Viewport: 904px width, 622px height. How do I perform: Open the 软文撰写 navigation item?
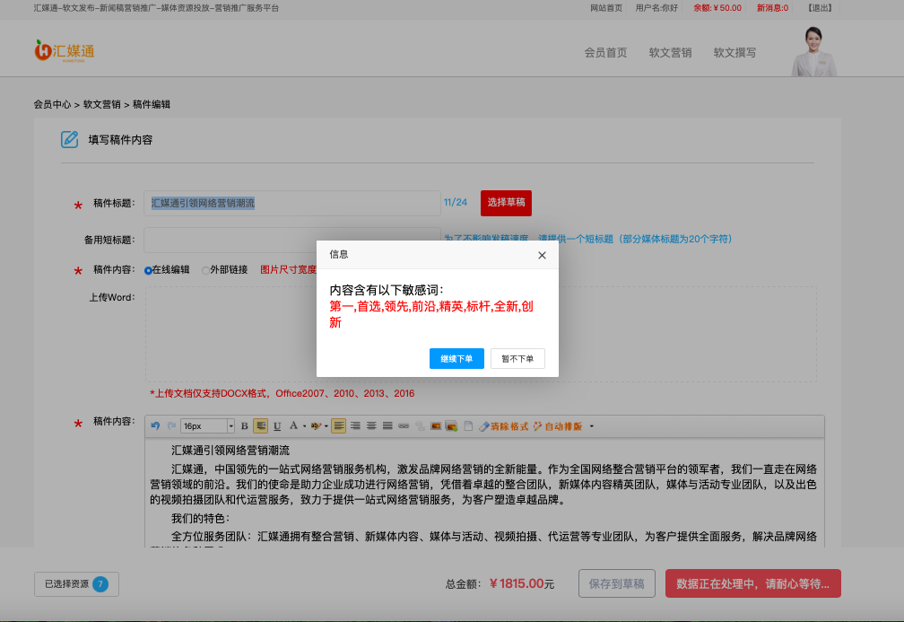[x=734, y=52]
